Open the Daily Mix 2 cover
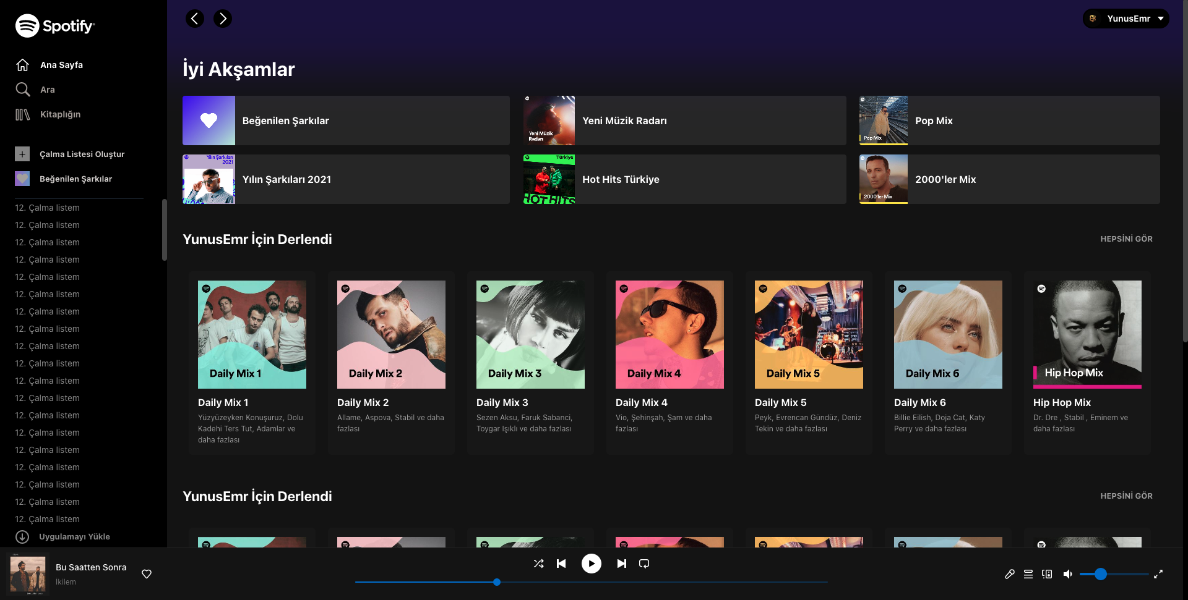The image size is (1188, 600). tap(391, 334)
